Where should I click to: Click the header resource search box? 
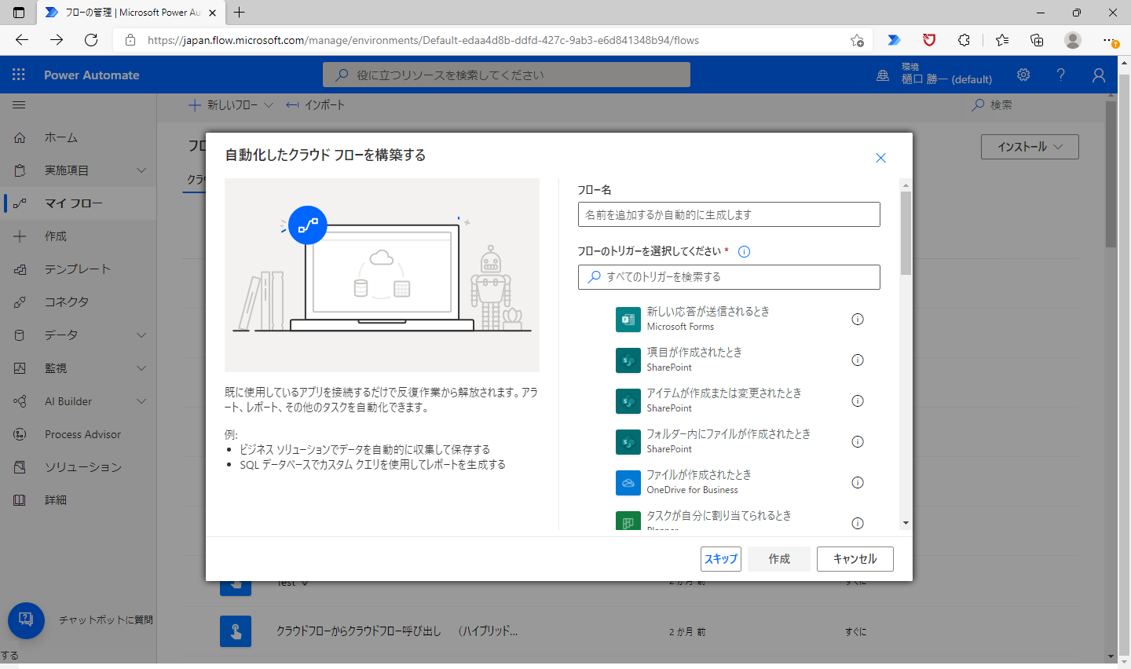(507, 75)
